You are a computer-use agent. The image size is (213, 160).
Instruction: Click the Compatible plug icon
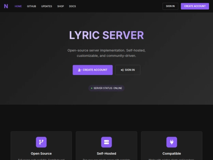click(x=172, y=142)
